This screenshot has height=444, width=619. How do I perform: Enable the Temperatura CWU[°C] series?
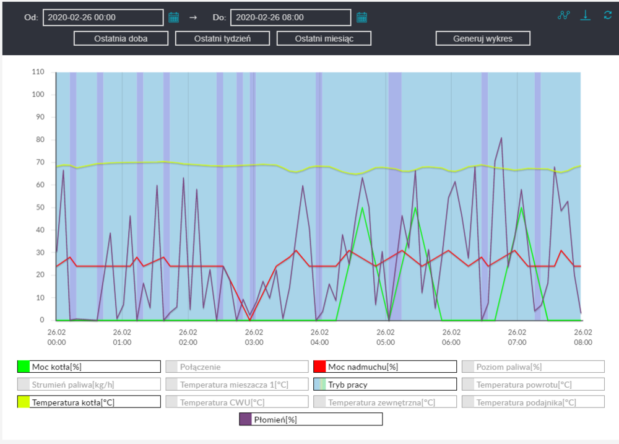pos(237,403)
